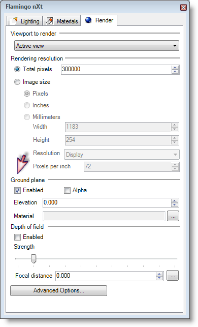This screenshot has width=198, height=327.
Task: Enable Depth of field checkbox
Action: (x=17, y=237)
